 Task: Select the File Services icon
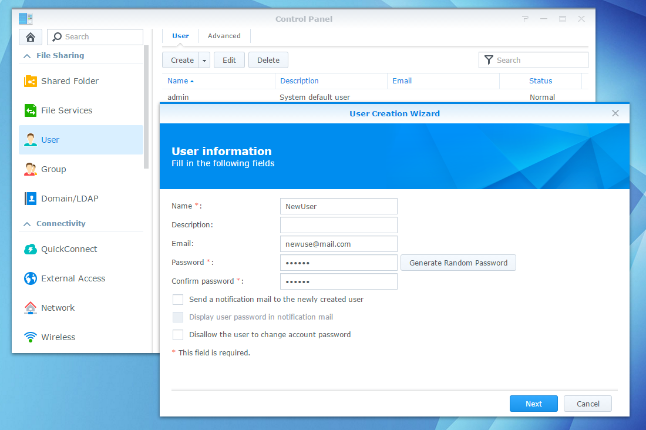click(x=31, y=110)
